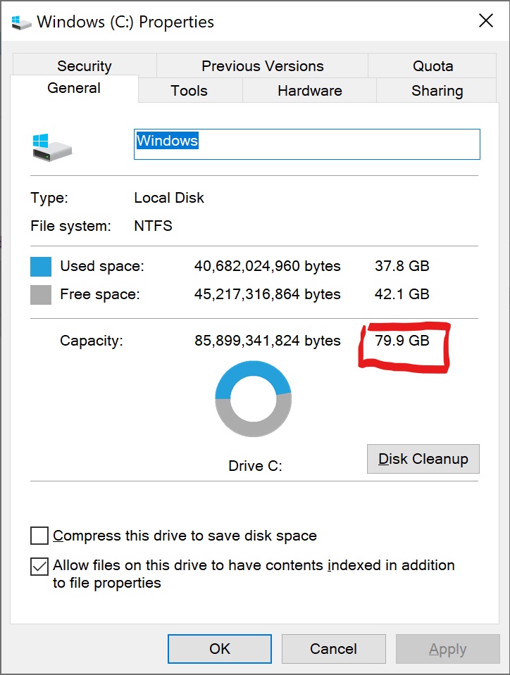The height and width of the screenshot is (675, 510).
Task: Open the Sharing tab
Action: (437, 90)
